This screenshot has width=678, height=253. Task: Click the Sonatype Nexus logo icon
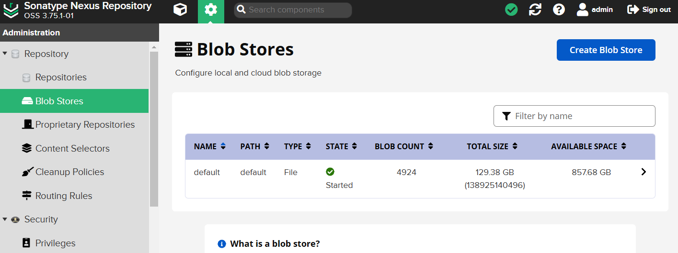click(x=11, y=10)
